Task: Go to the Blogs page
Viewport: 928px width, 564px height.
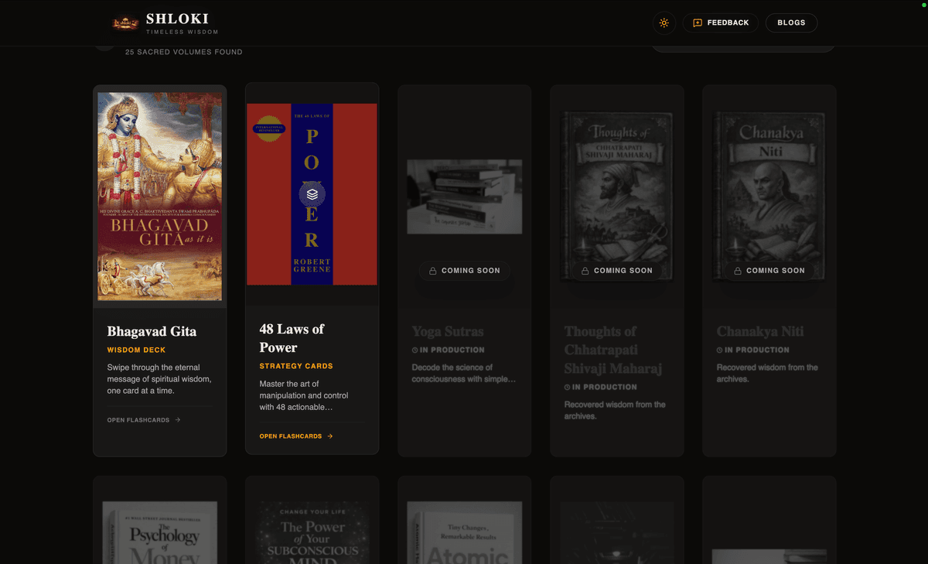Action: 791,23
